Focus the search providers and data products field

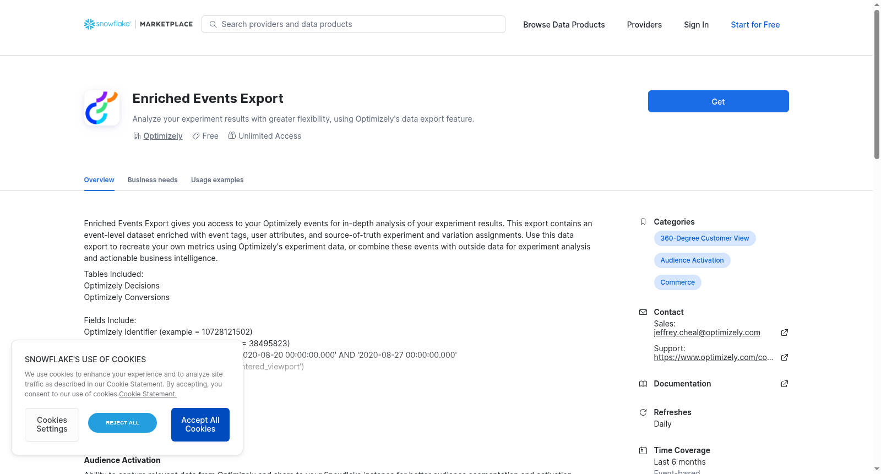tap(354, 24)
